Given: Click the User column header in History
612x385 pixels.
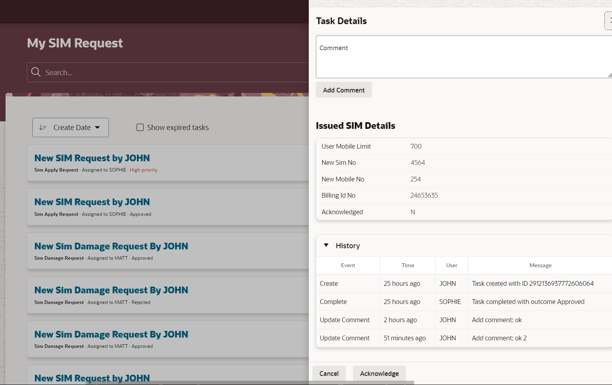Looking at the screenshot, I should (452, 265).
